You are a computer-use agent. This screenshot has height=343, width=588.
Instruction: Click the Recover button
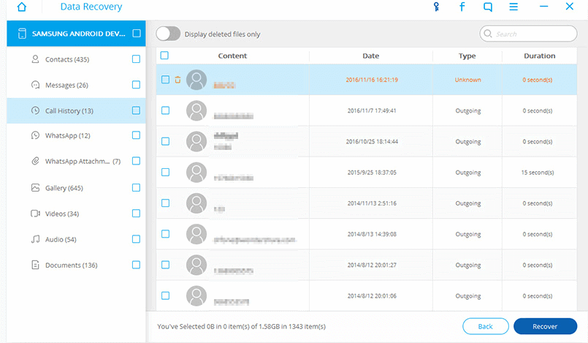click(x=545, y=326)
